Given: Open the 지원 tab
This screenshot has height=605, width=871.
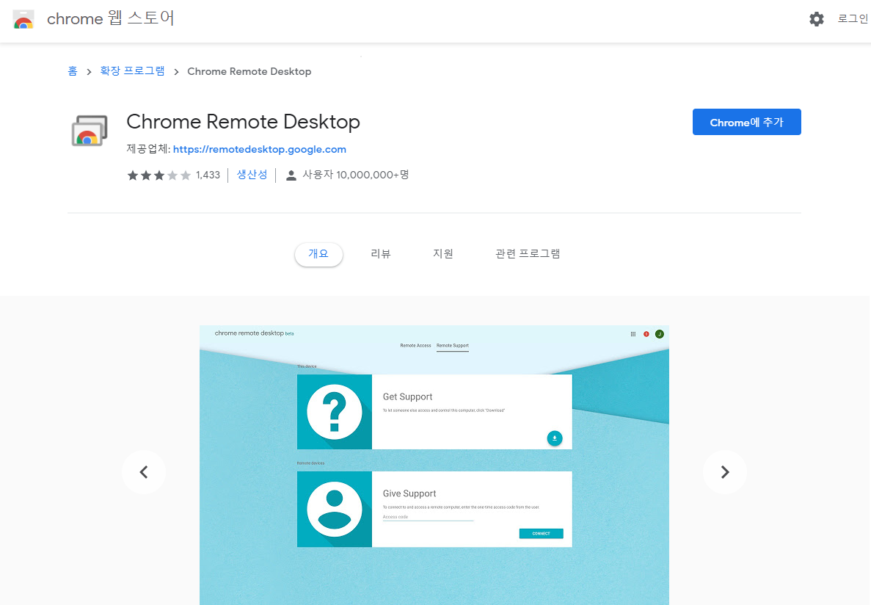Looking at the screenshot, I should (443, 254).
